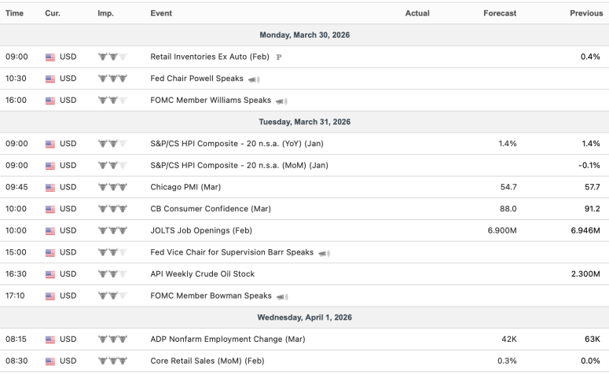
Task: Click US flag icon in Chicago PMI row
Action: coord(51,188)
